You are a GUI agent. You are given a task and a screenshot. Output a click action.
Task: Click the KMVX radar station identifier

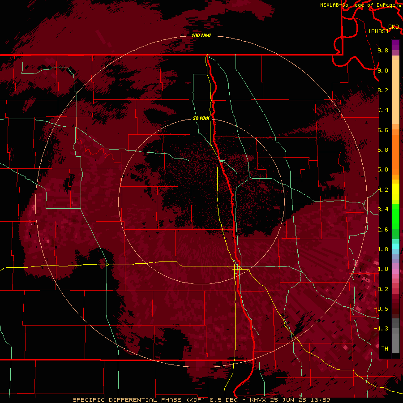click(258, 400)
